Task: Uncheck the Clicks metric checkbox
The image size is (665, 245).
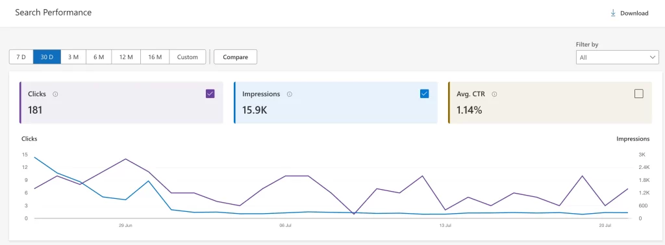Action: point(210,94)
